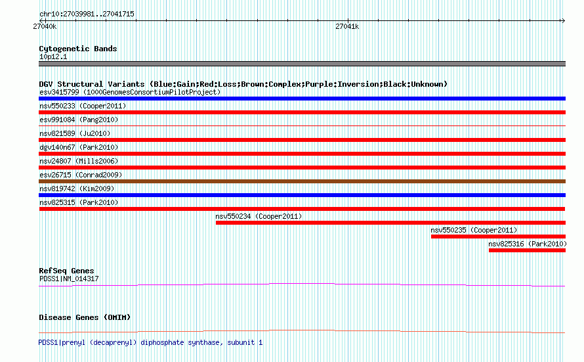Click the chr10:27039981..27041715 region label
Image resolution: width=584 pixels, height=362 pixels.
pyautogui.click(x=87, y=14)
